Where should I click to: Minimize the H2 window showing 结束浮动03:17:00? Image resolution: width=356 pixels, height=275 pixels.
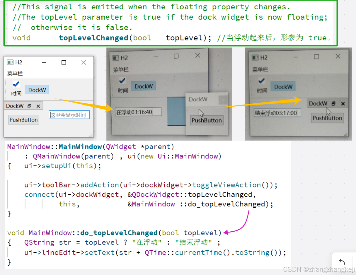coord(296,57)
